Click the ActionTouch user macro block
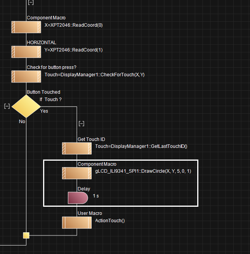250x254 pixels. click(x=77, y=222)
